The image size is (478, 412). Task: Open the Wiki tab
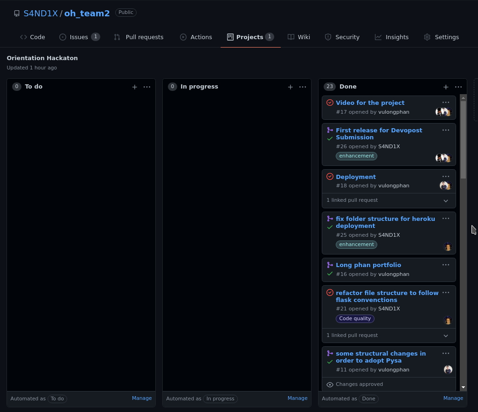(299, 37)
